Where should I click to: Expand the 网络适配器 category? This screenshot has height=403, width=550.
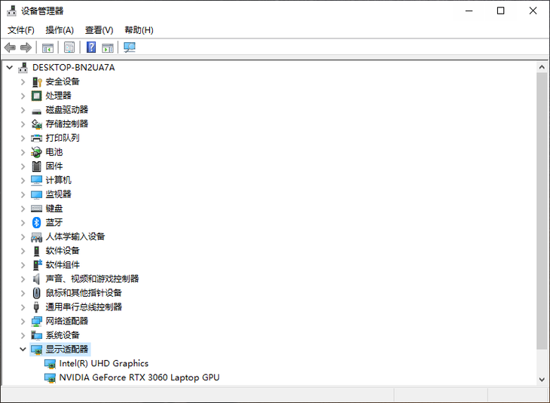coord(23,321)
